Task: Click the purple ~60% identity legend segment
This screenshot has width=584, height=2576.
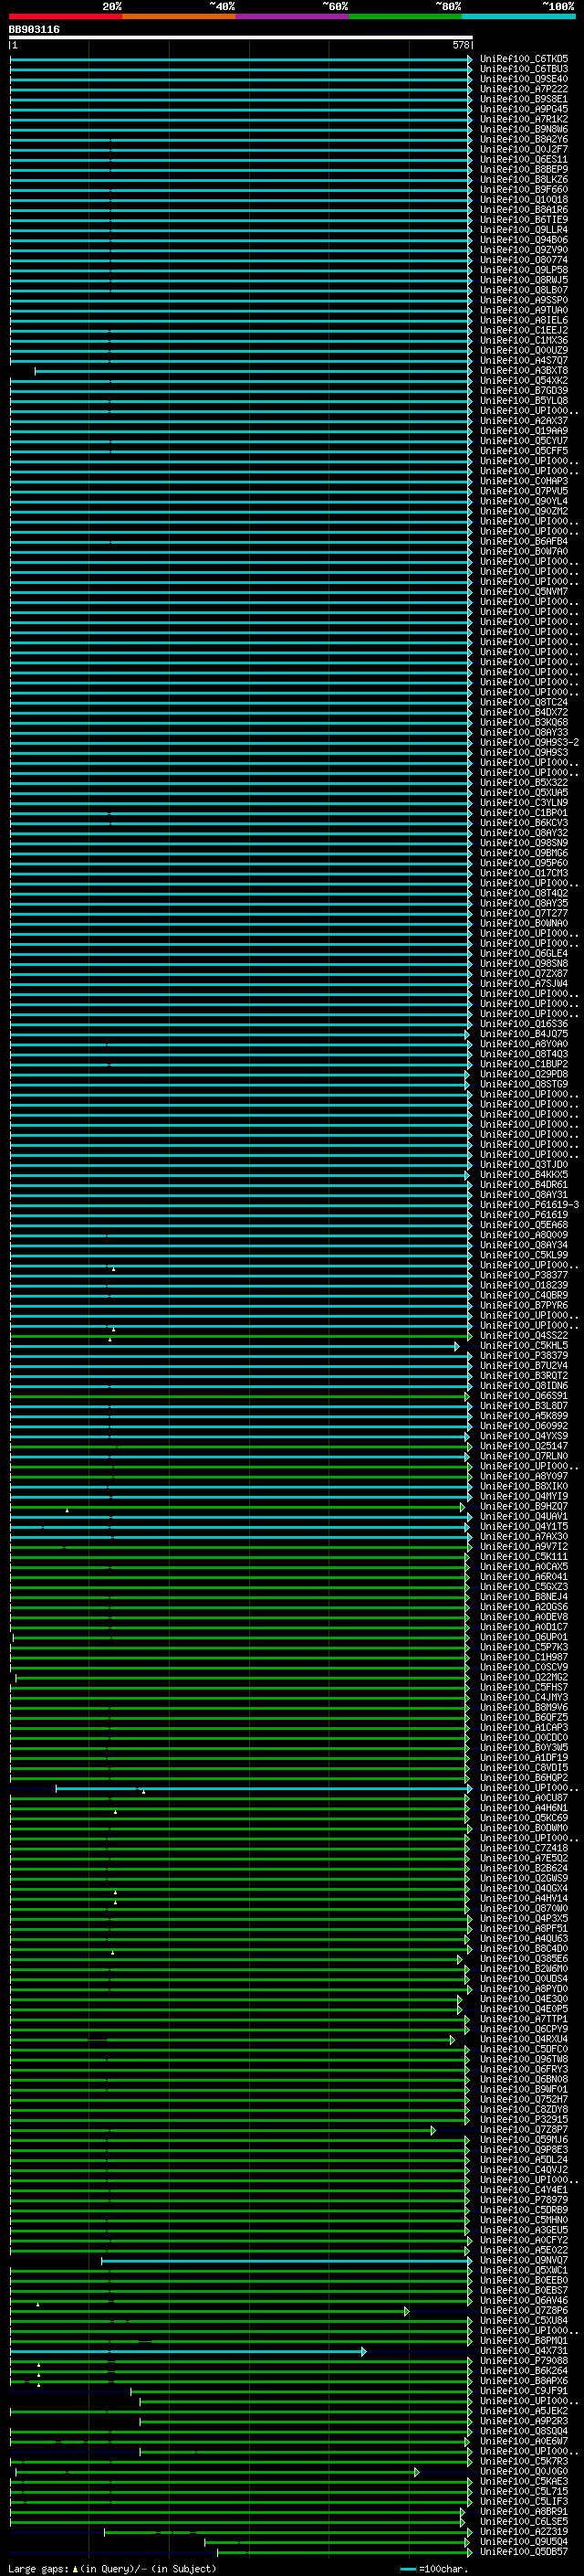Action: pyautogui.click(x=293, y=16)
